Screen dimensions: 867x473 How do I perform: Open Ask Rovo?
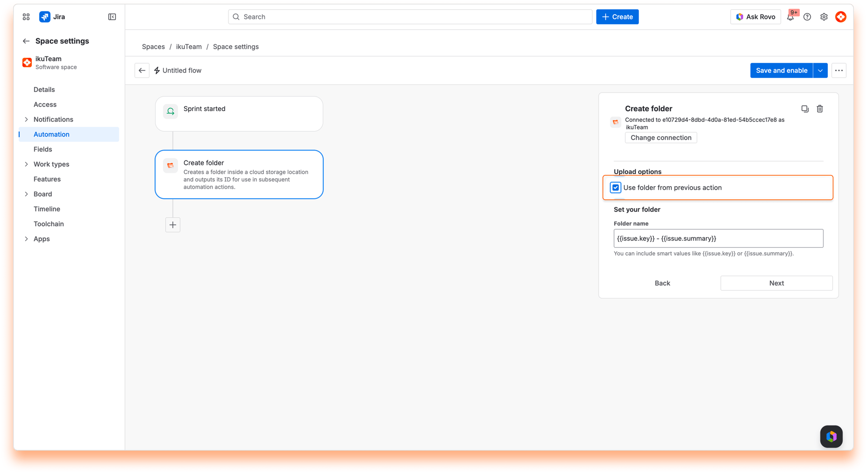pos(755,17)
